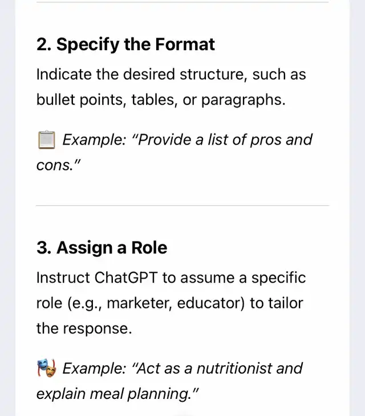Tap the words "the response." ending the role paragraph
The width and height of the screenshot is (365, 416).
point(84,328)
